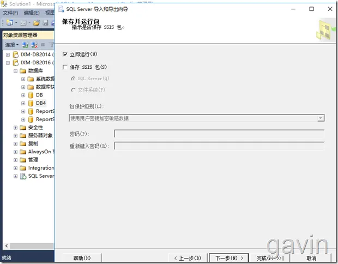
Task: Expand the 安全性 folder node
Action: [15, 128]
